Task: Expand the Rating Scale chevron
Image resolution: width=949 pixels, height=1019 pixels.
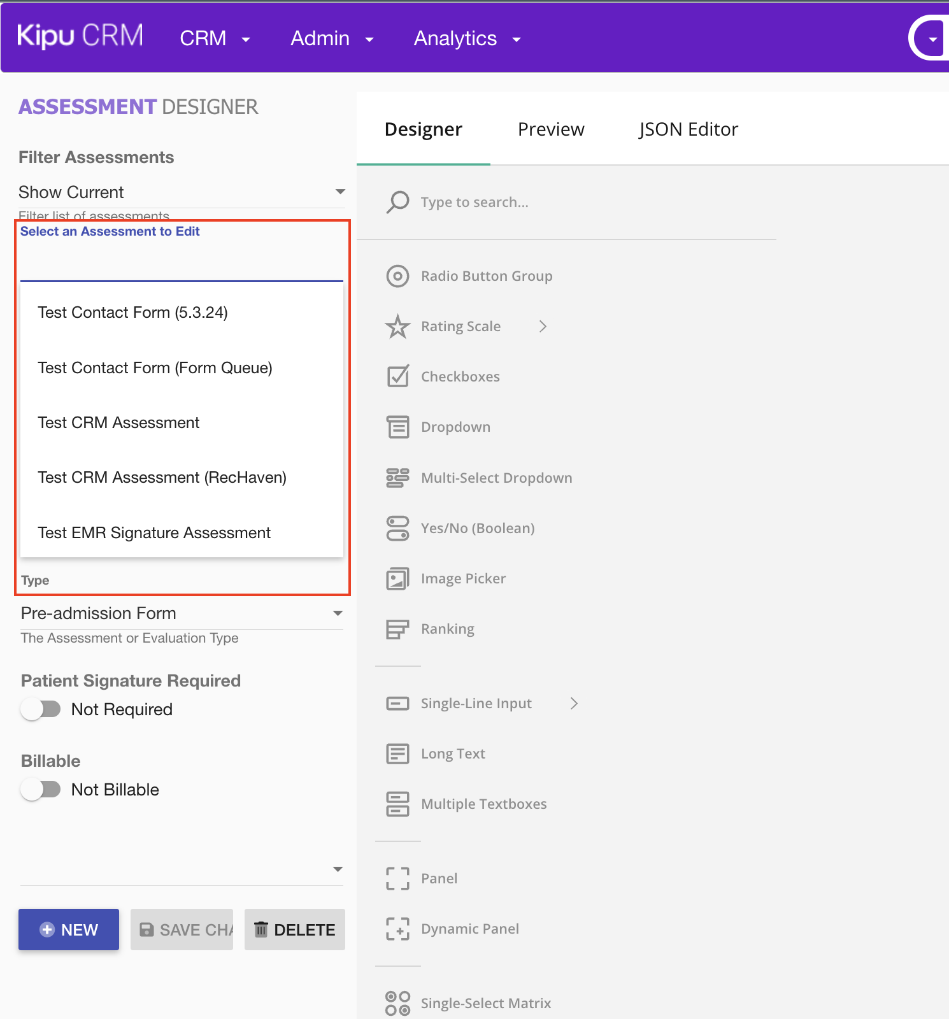Action: [x=543, y=327]
